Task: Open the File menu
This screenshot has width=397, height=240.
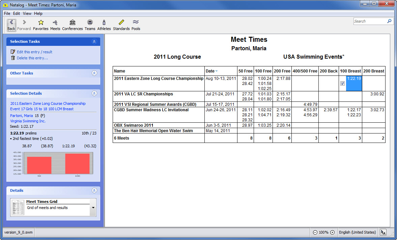Action: pos(7,13)
